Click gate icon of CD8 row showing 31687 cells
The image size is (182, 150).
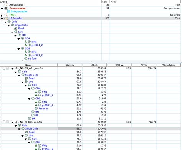point(33,98)
